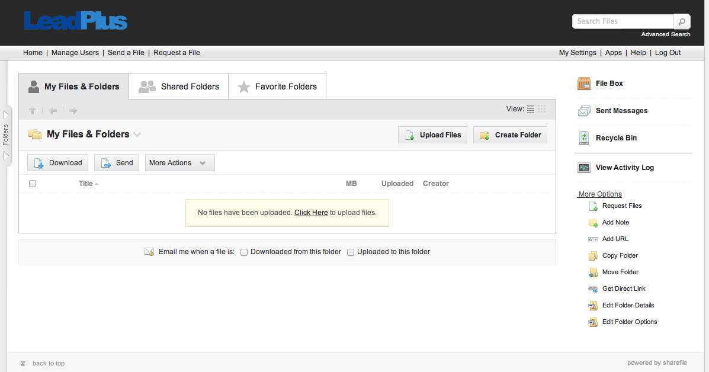
Task: Open My Settings
Action: click(578, 53)
